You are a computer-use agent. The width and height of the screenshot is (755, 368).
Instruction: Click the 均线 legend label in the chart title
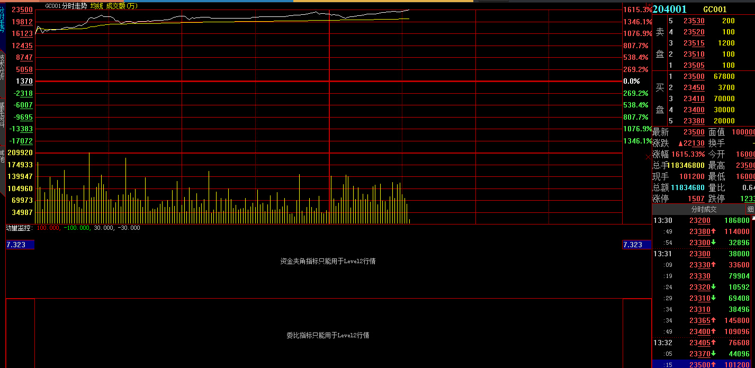(96, 6)
